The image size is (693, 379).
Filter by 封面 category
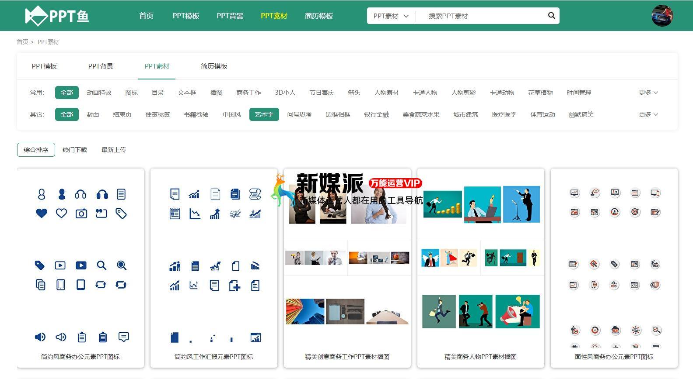pyautogui.click(x=93, y=114)
